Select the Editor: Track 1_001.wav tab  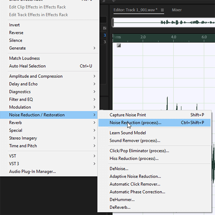point(135,10)
